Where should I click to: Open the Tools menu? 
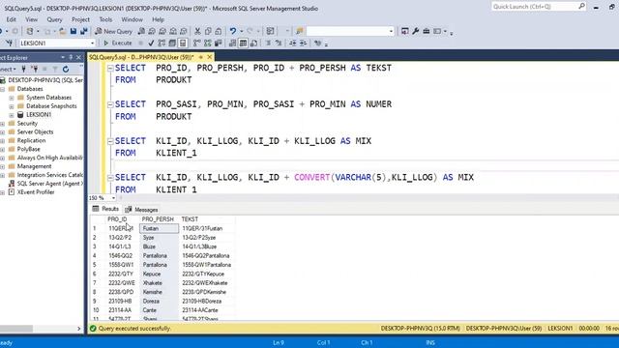click(105, 19)
